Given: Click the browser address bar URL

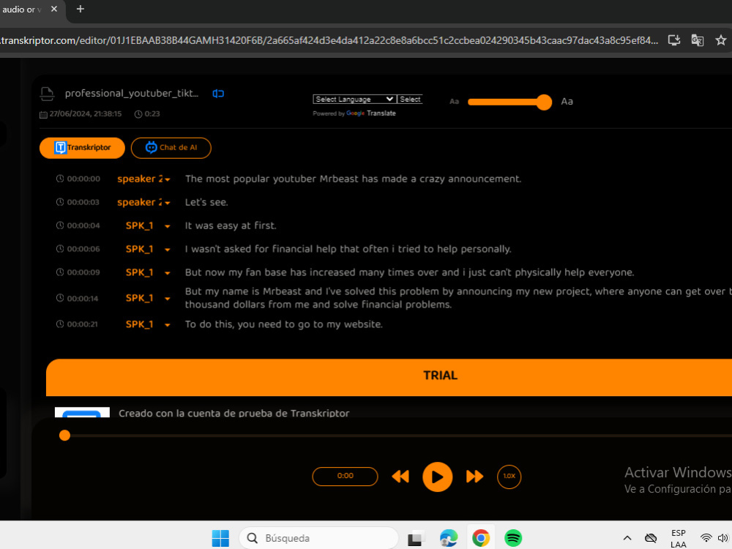Looking at the screenshot, I should point(329,40).
